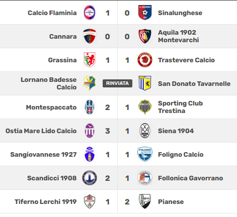
Task: Select the Scandicci 1908 team name
Action: (52, 178)
